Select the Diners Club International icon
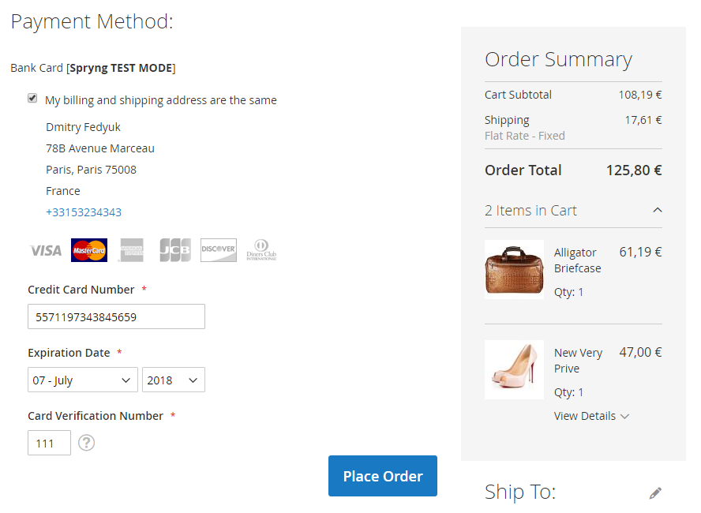 (261, 250)
